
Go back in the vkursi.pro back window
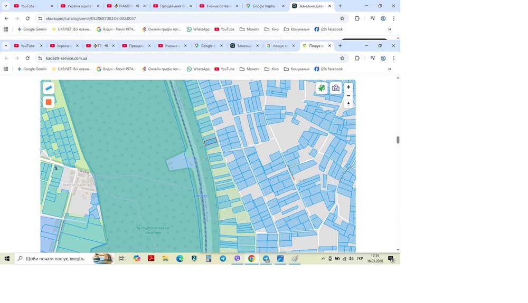pyautogui.click(x=6, y=18)
